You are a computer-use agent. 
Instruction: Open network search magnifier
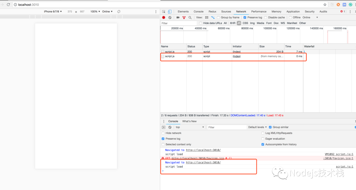(x=190, y=17)
